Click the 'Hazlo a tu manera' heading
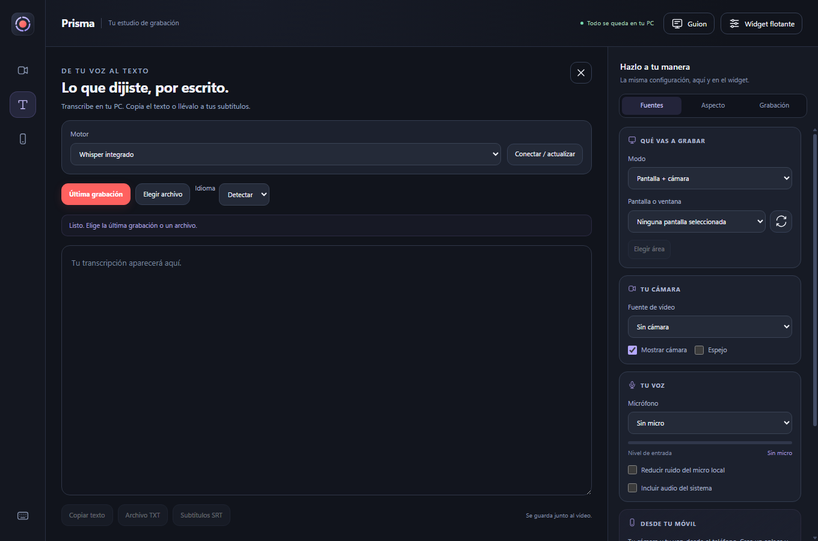Viewport: 818px width, 541px height. pyautogui.click(x=655, y=67)
